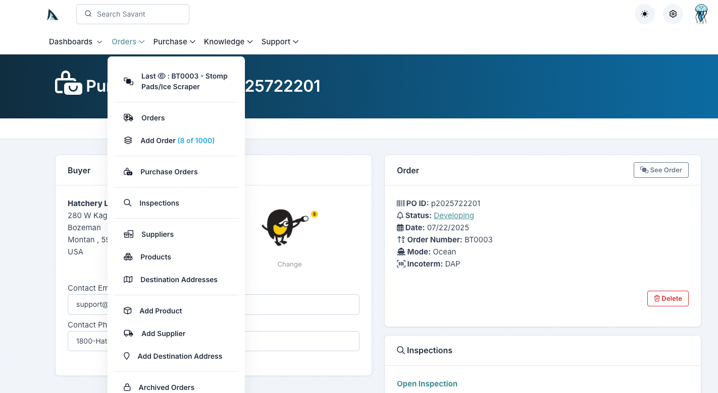Click the Open Inspection link

click(x=427, y=383)
